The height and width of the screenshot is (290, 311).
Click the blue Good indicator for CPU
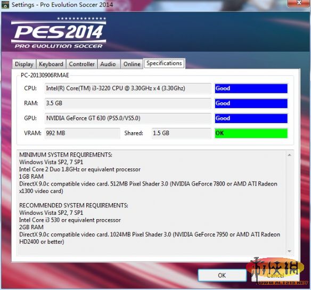click(x=251, y=88)
